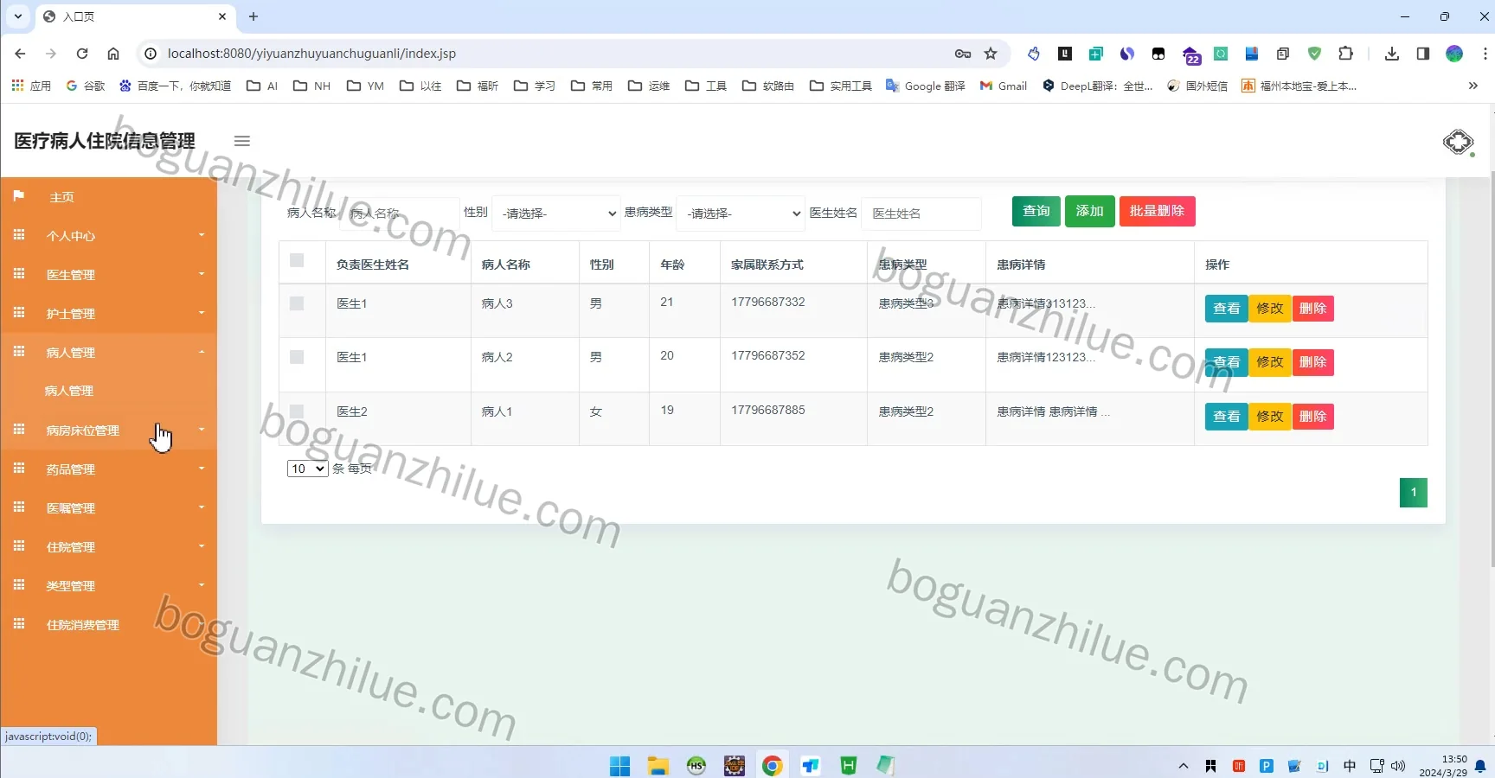Go to browser home icon

(x=113, y=54)
